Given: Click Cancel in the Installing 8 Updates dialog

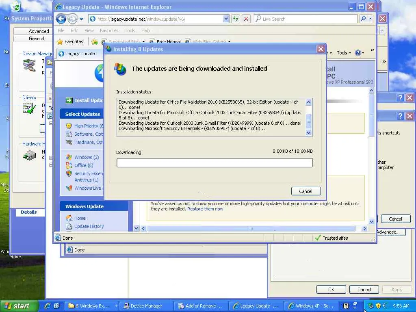Looking at the screenshot, I should pyautogui.click(x=306, y=191).
